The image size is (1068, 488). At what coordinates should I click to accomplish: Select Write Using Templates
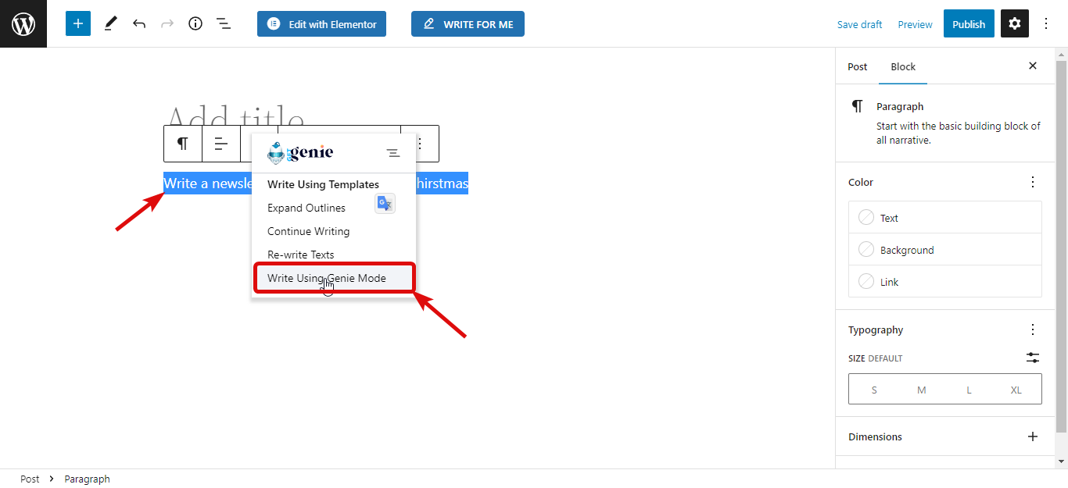(x=323, y=184)
